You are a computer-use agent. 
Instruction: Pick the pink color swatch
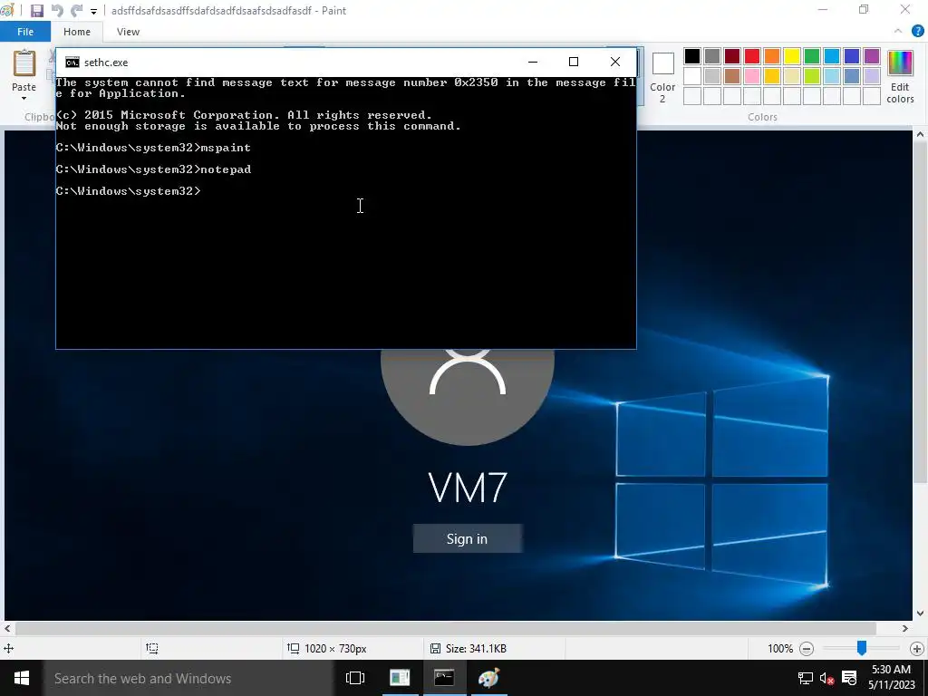click(x=752, y=76)
